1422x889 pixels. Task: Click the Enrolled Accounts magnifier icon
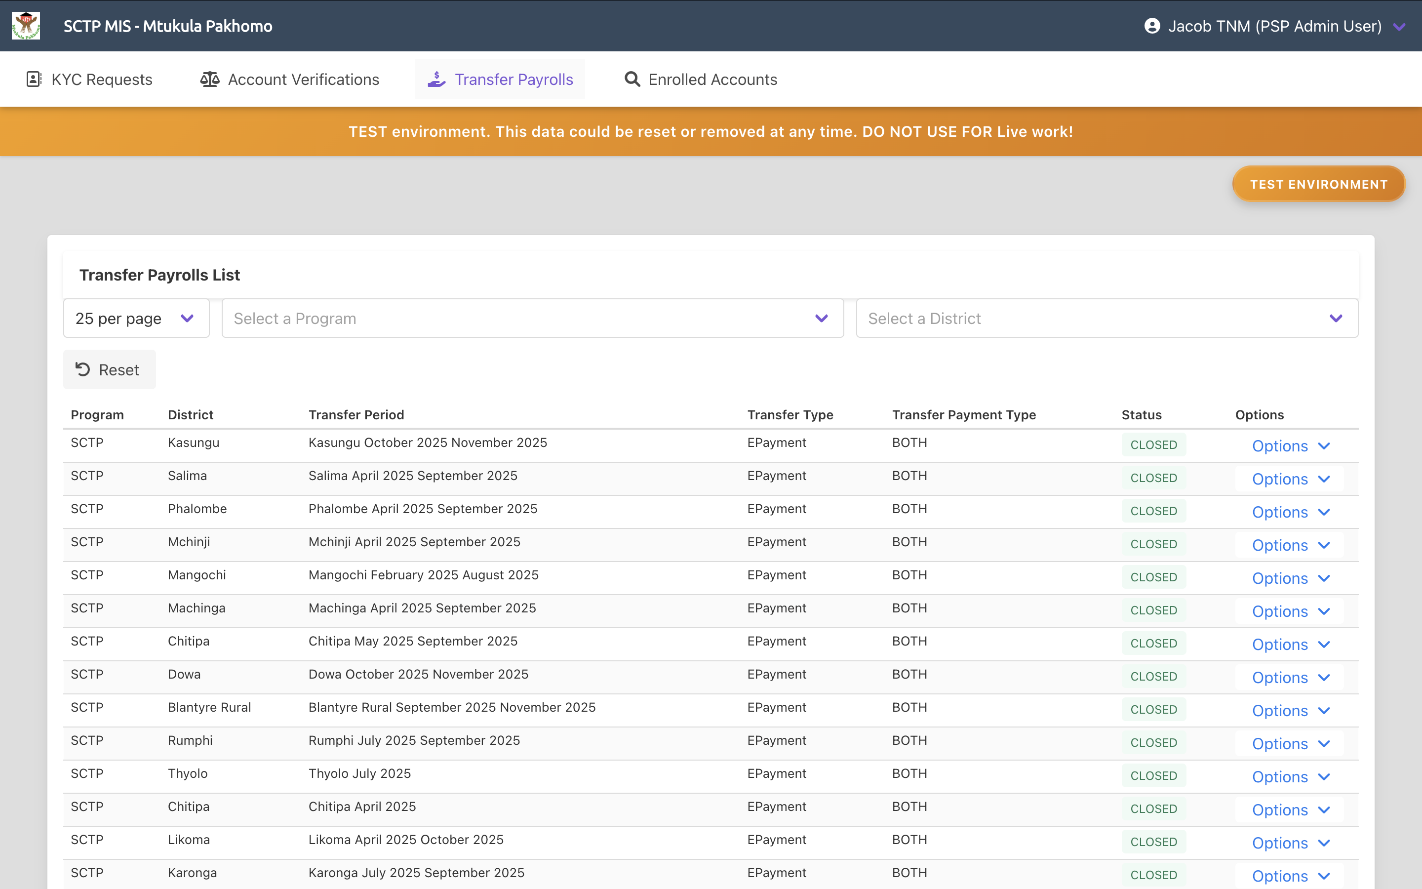click(632, 80)
